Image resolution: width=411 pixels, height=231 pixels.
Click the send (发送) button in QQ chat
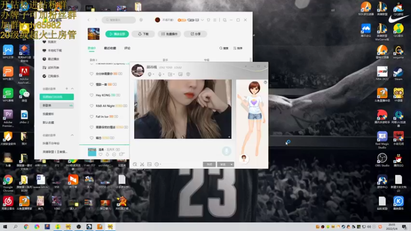pyautogui.click(x=223, y=164)
